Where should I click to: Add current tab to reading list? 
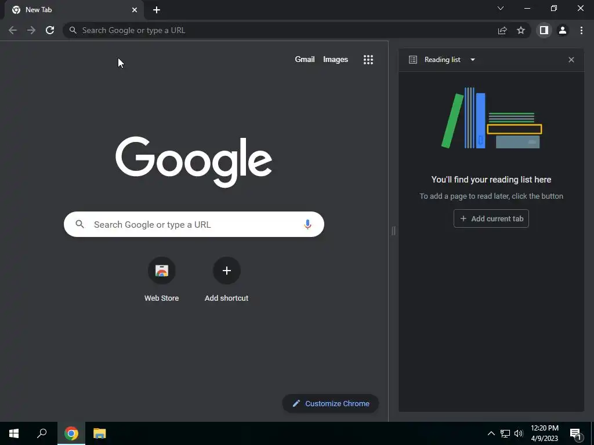(491, 218)
